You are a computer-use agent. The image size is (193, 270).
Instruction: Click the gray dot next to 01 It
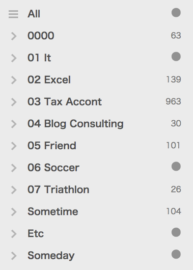point(176,56)
